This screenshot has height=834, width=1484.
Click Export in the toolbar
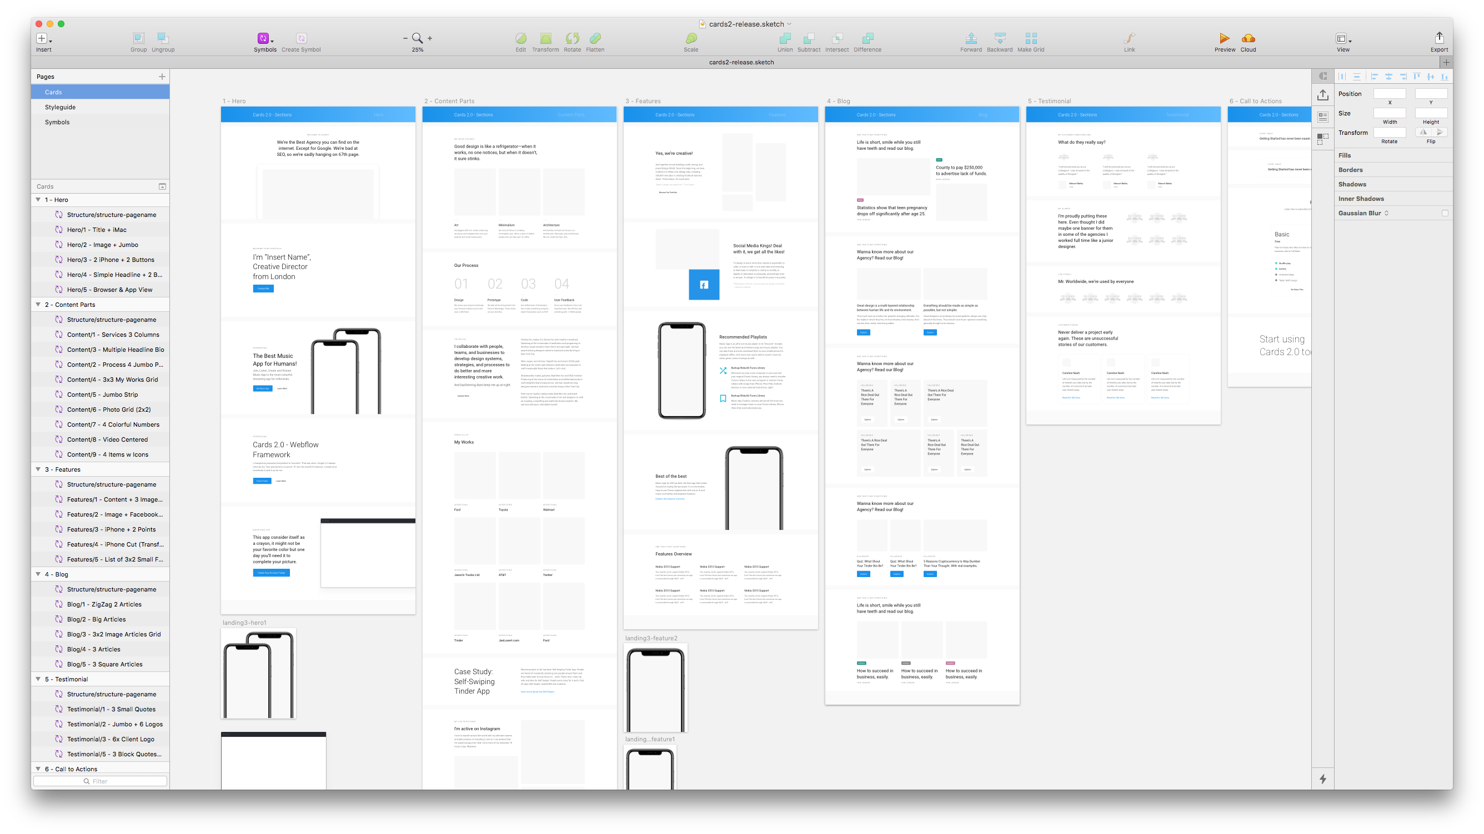[1439, 38]
